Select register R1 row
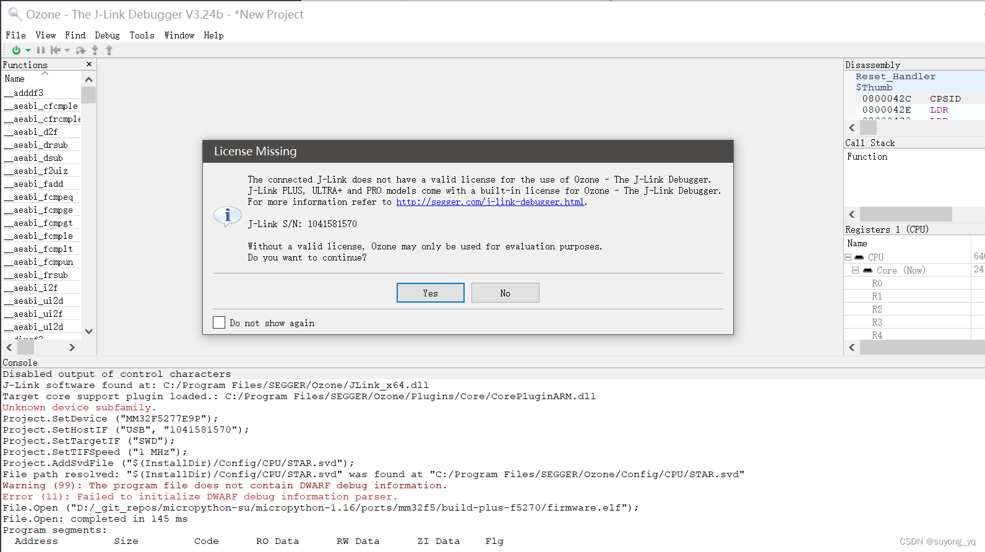 tap(914, 296)
